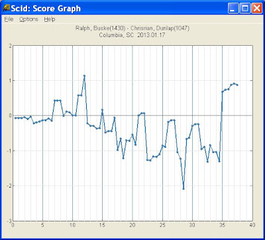Open the File menu
This screenshot has height=240, width=265.
pyautogui.click(x=9, y=19)
